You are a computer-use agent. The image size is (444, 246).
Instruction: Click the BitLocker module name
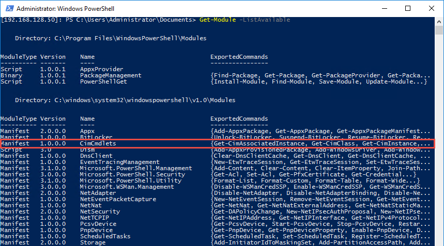click(96, 137)
